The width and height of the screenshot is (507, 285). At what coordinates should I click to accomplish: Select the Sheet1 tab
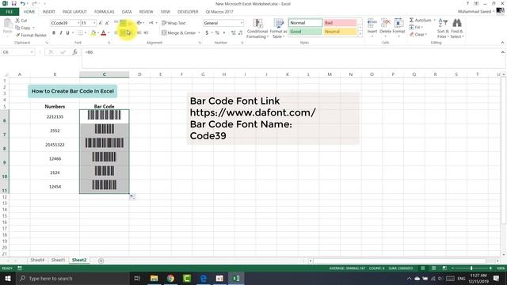[x=58, y=260]
